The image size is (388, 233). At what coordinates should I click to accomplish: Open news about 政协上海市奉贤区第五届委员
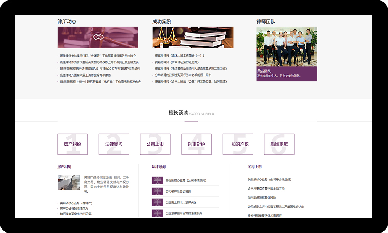coord(99,62)
